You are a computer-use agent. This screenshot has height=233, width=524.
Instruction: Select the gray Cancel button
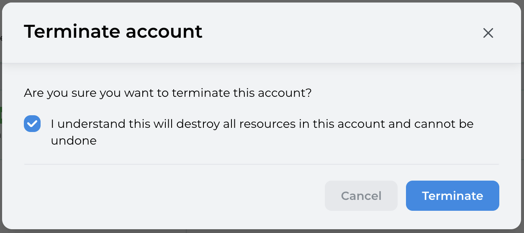[x=361, y=196]
